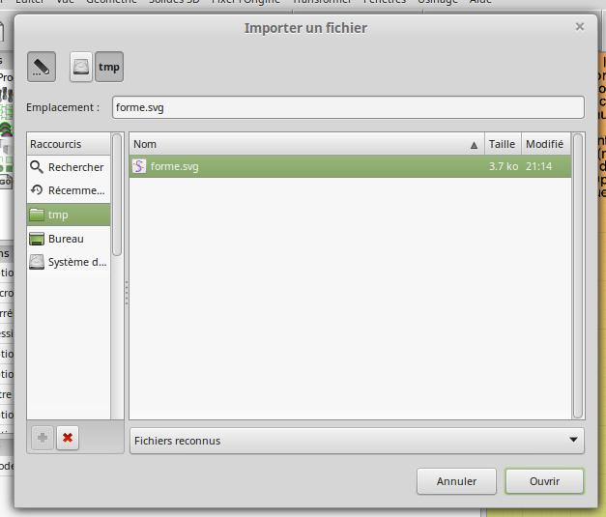Viewport: 606px width, 517px height.
Task: Click the pencil icon to type location
Action: point(42,67)
